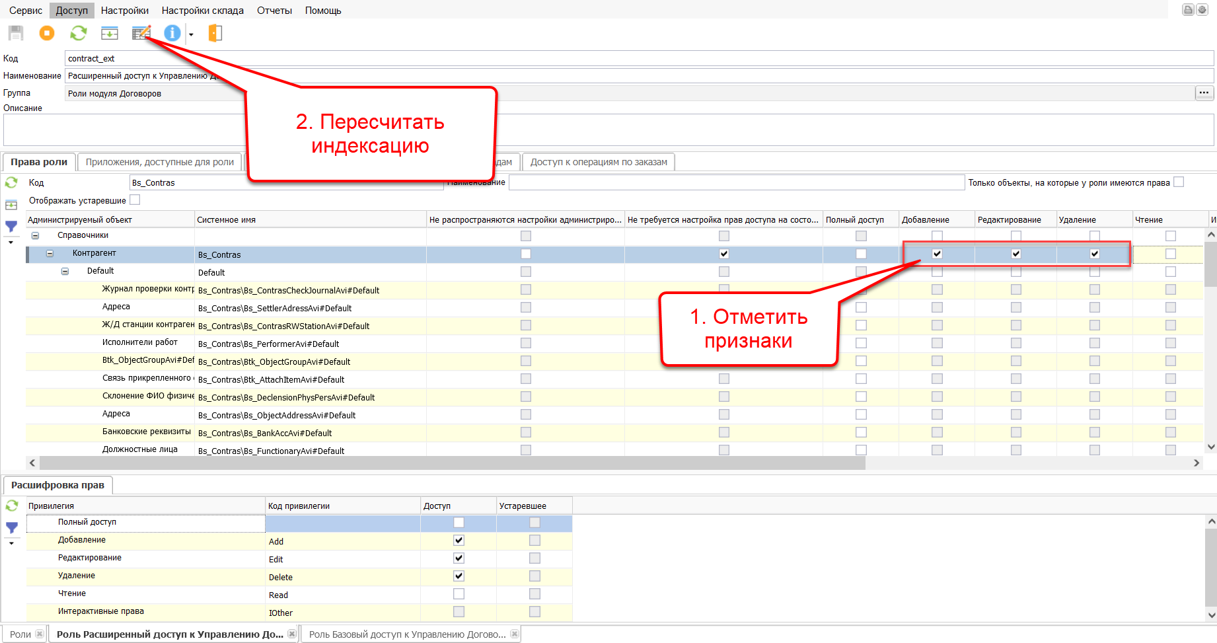Viewport: 1217px width, 643px height.
Task: Click the blue funnel filter in rights grid
Action: tap(11, 227)
